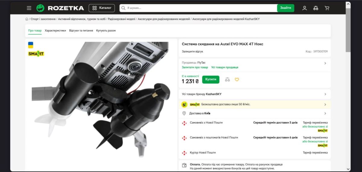
Task: Switch to Відгуки та питання tab
Action: (x=81, y=30)
